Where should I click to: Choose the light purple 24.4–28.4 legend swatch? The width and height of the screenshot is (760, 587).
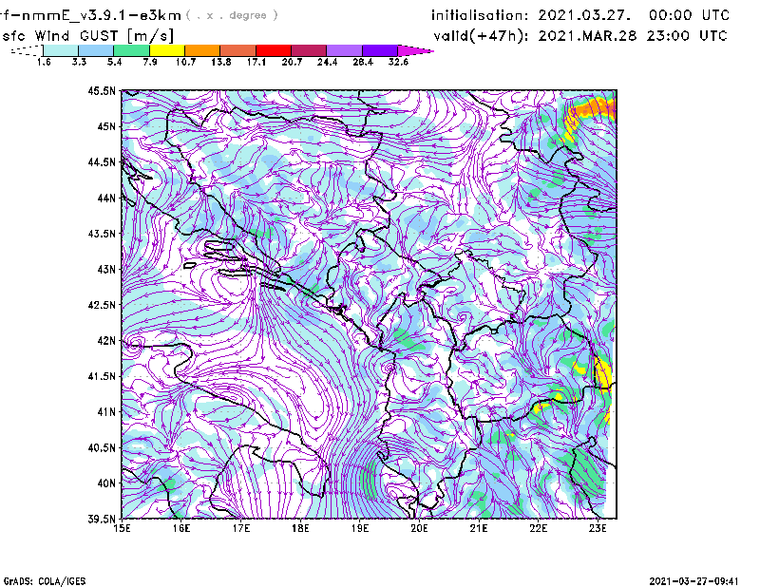pos(345,50)
